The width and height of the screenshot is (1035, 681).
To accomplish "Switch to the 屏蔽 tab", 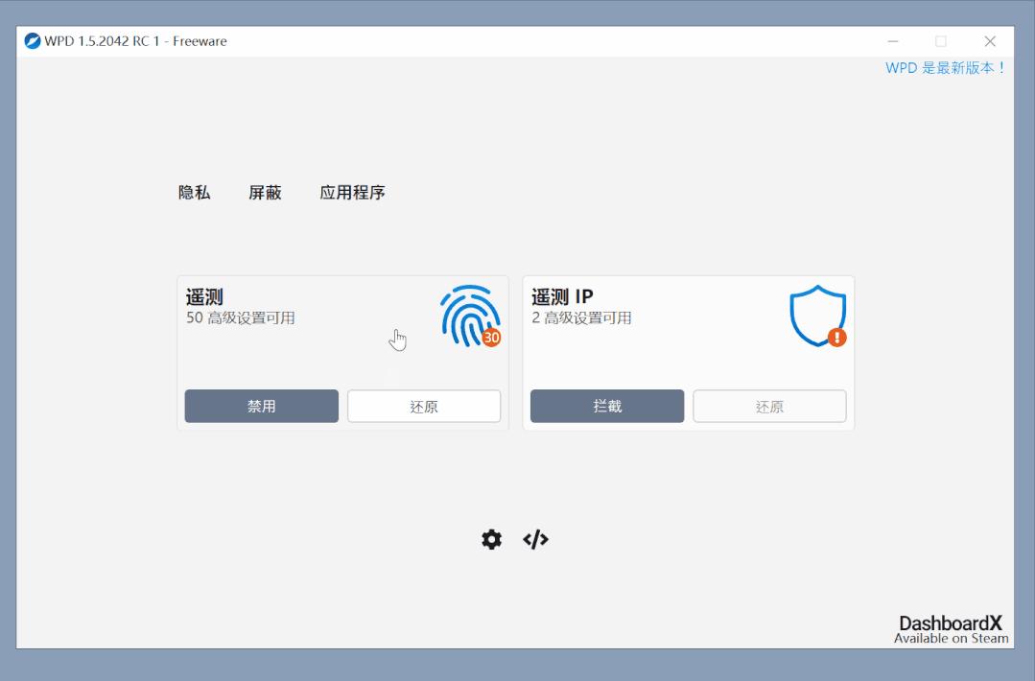I will coord(265,192).
